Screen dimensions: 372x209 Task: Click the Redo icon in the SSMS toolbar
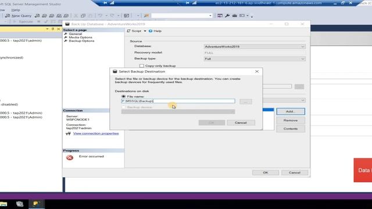coord(112,16)
